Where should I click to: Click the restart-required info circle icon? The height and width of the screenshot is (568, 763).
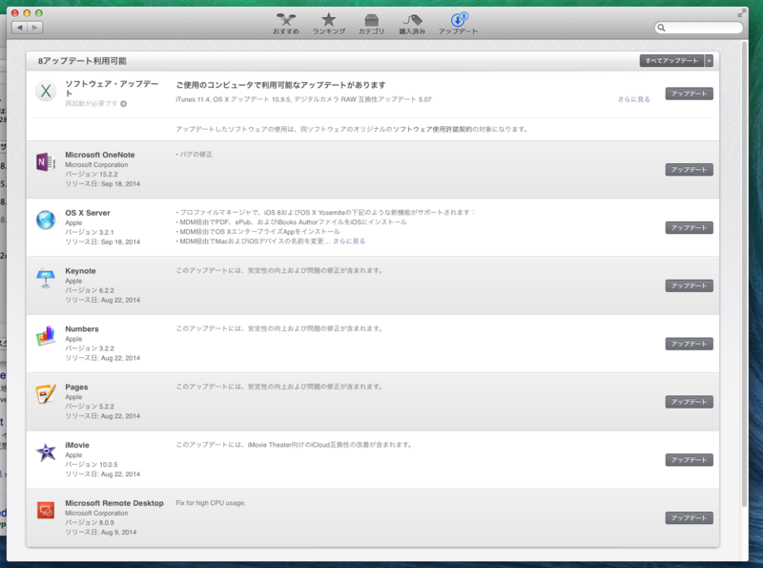124,104
